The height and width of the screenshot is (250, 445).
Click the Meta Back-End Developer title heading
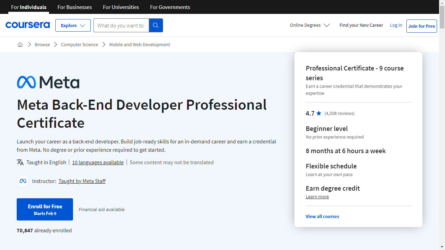142,114
